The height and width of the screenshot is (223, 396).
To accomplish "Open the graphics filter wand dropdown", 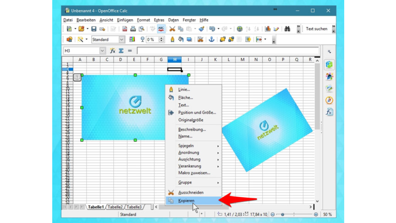I will click(x=87, y=39).
